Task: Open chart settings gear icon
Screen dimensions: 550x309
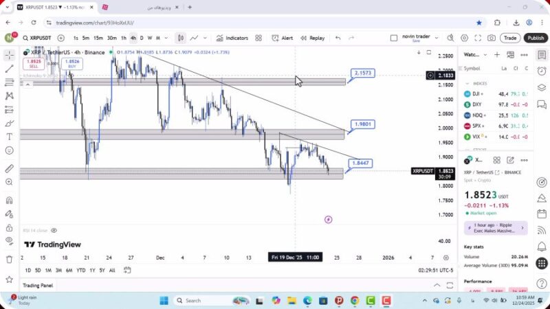Action: coord(465,38)
